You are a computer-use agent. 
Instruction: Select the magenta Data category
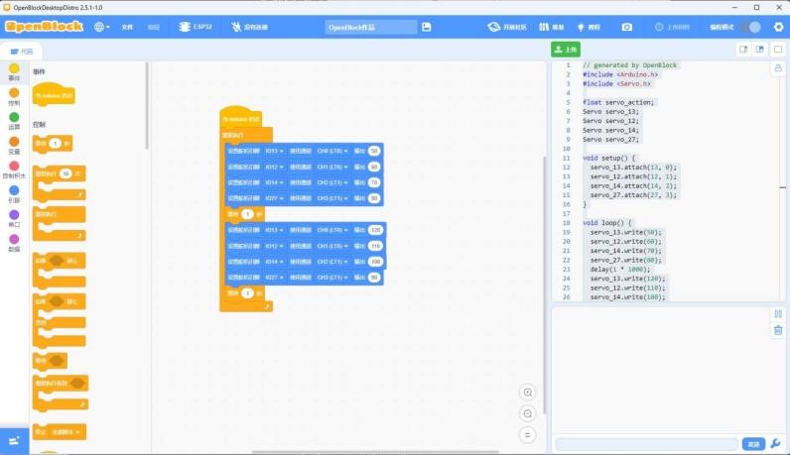[x=14, y=243]
